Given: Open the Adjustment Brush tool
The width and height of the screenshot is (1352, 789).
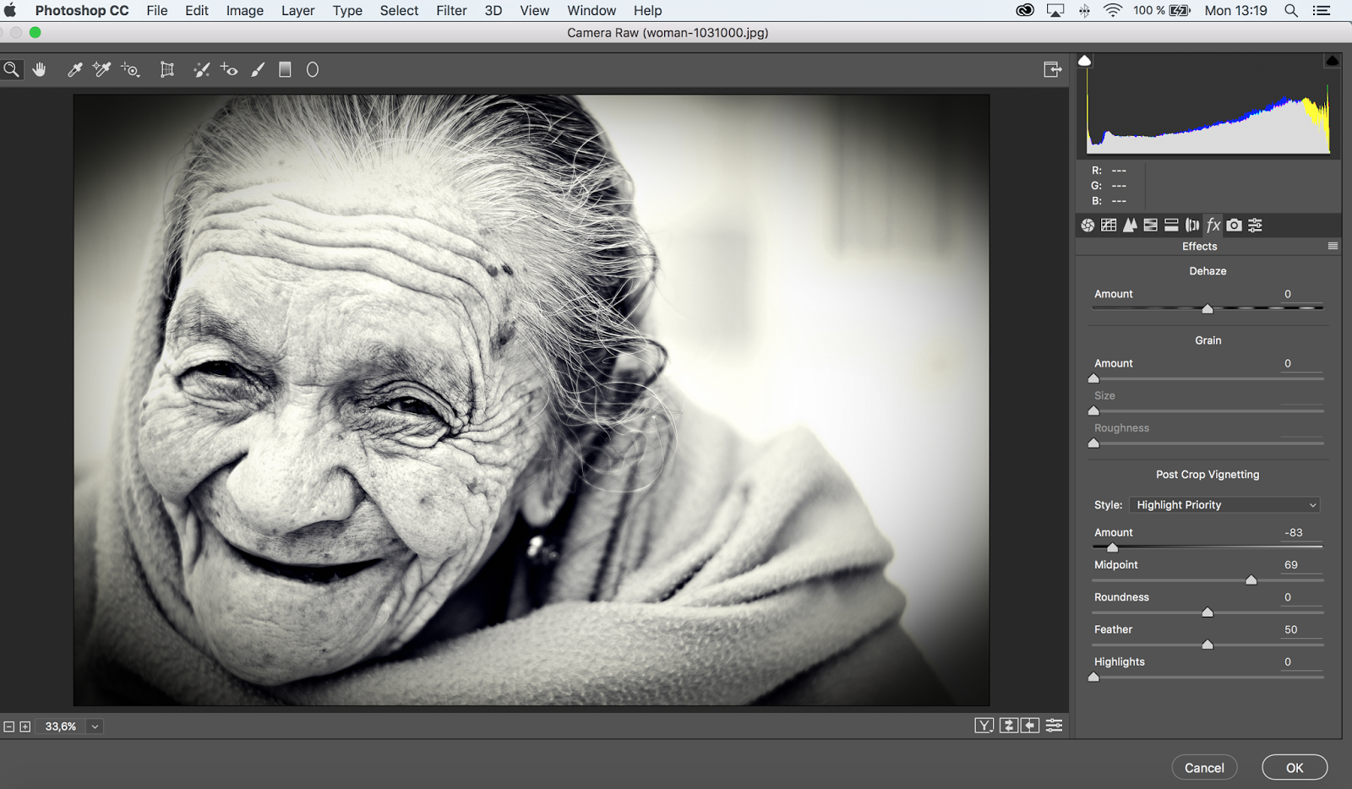Looking at the screenshot, I should click(259, 69).
